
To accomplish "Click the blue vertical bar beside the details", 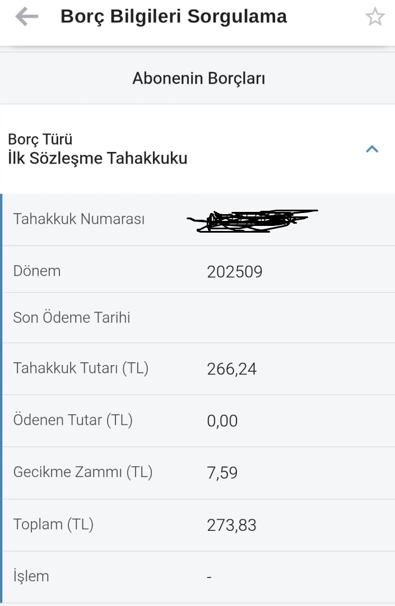I will click(x=2, y=392).
